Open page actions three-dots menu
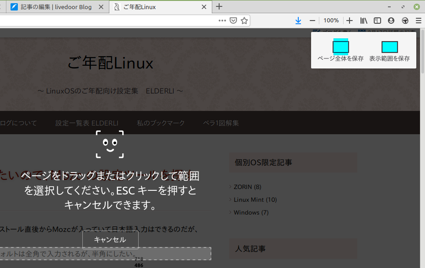The image size is (425, 268). pos(222,21)
